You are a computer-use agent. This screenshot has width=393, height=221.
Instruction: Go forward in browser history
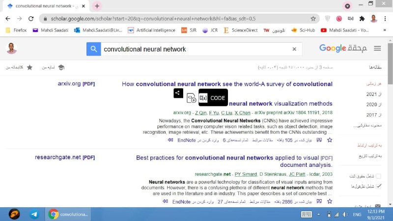coord(19,19)
